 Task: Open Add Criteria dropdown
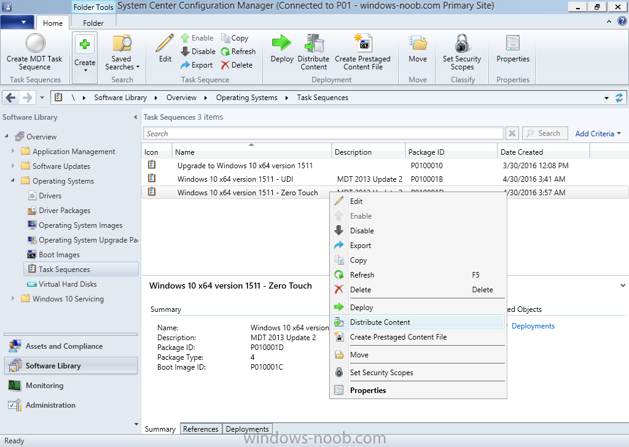point(598,133)
